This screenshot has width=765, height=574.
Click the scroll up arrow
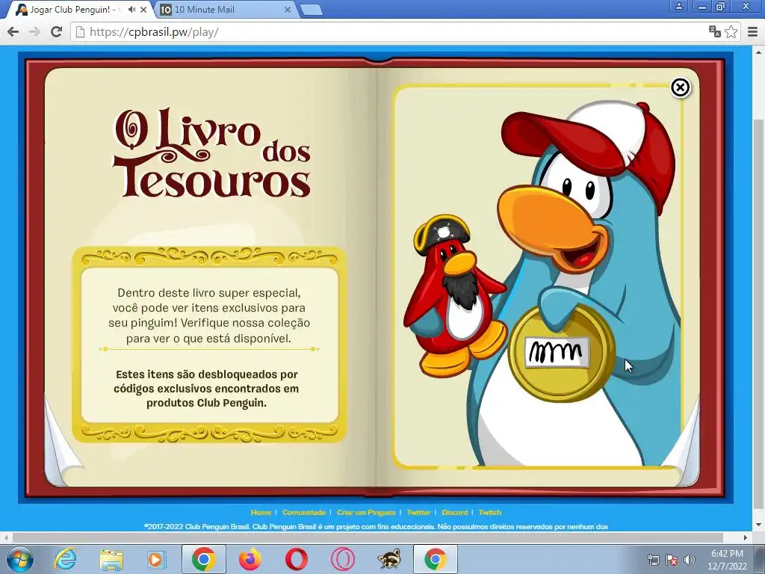coord(759,52)
